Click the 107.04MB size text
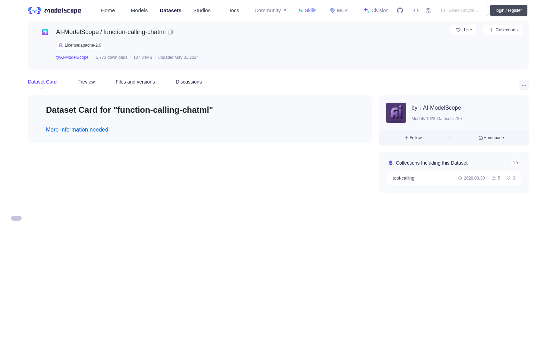This screenshot has width=557, height=348. point(143,57)
